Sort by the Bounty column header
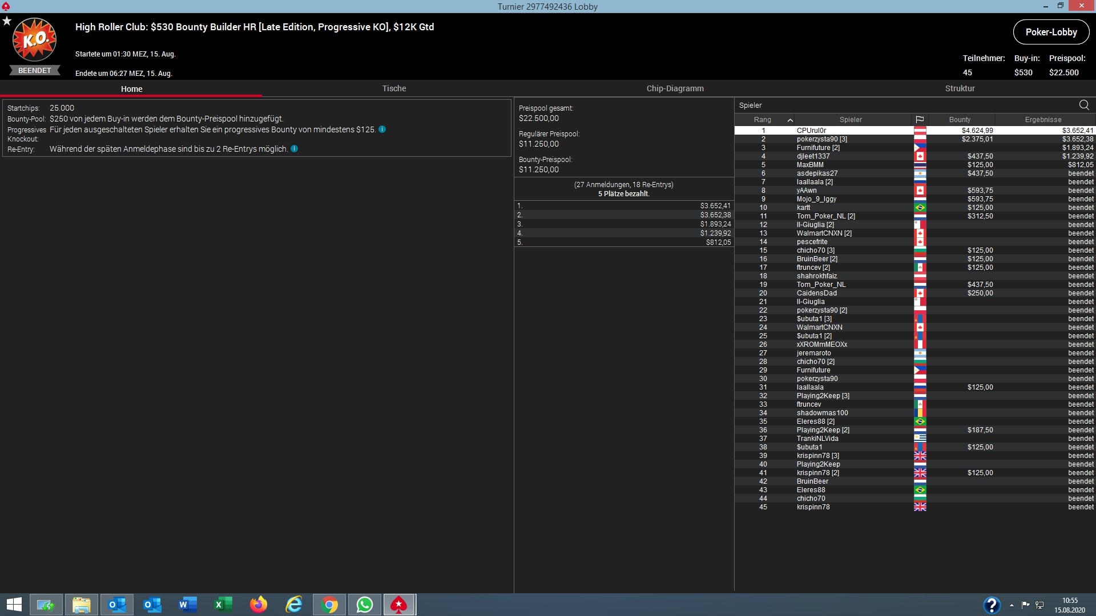 coord(960,120)
